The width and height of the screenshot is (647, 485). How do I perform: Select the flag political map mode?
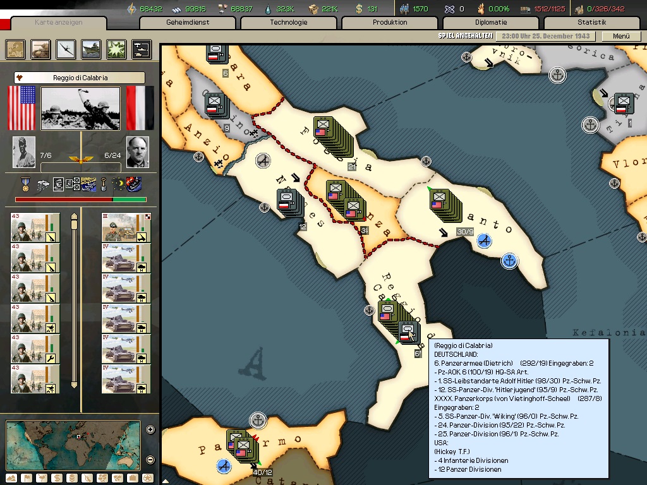coord(27,479)
